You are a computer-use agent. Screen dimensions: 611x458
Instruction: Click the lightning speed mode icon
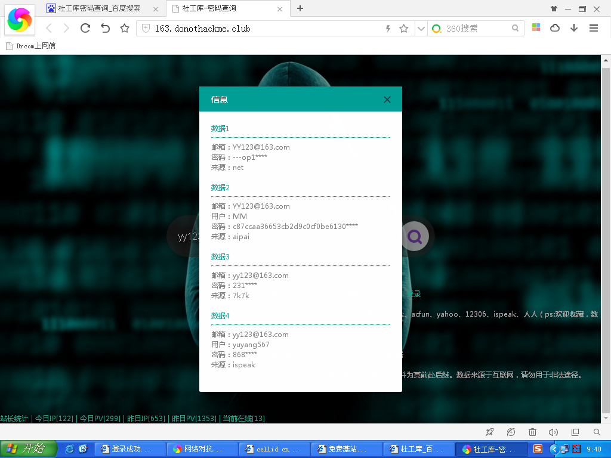click(388, 29)
